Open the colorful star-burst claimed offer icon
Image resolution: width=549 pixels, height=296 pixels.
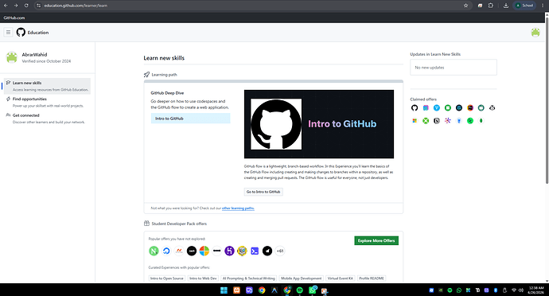[448, 121]
